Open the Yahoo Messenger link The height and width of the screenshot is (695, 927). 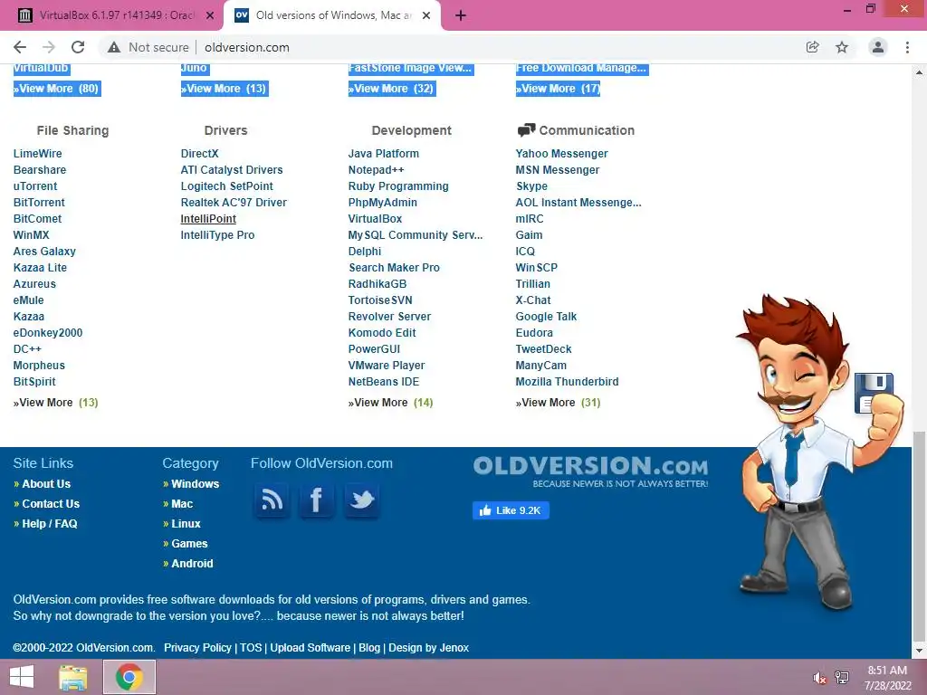(561, 154)
